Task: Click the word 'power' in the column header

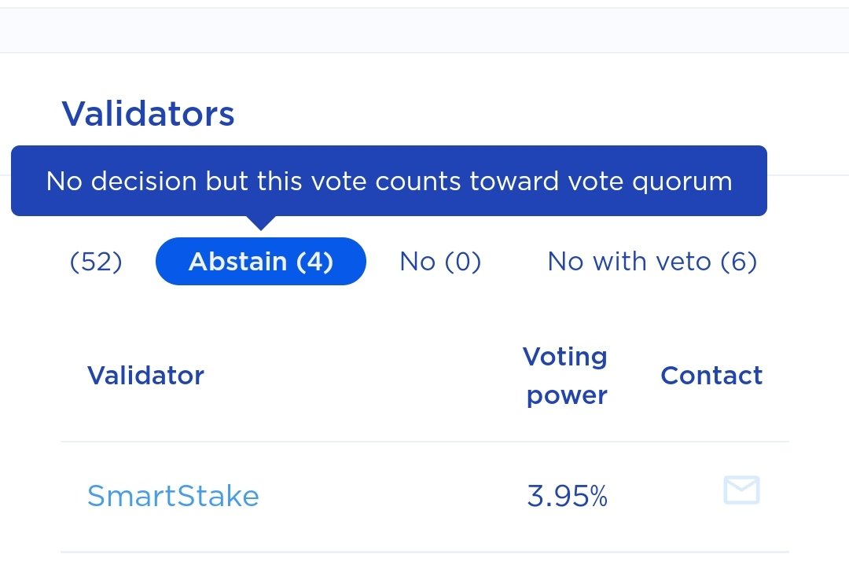Action: point(567,395)
